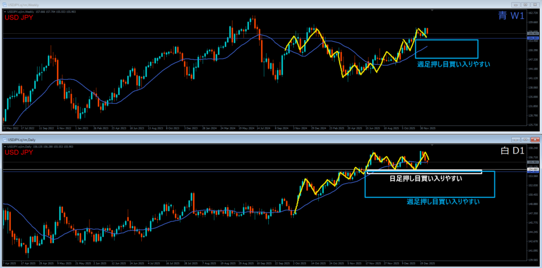This screenshot has height=268, width=542.
Task: Click white '日足押し目買い入りやすい' text on Daily chart
Action: pyautogui.click(x=426, y=179)
